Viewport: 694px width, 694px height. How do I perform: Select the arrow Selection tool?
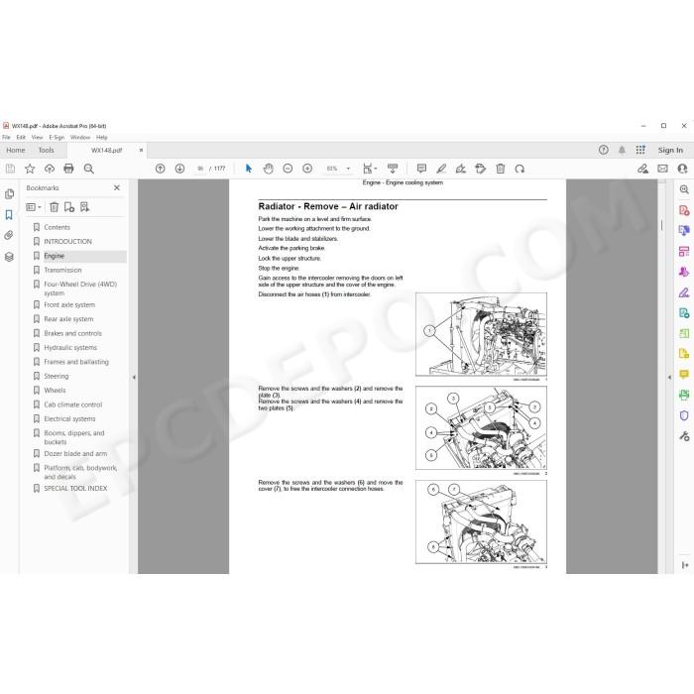pyautogui.click(x=248, y=169)
